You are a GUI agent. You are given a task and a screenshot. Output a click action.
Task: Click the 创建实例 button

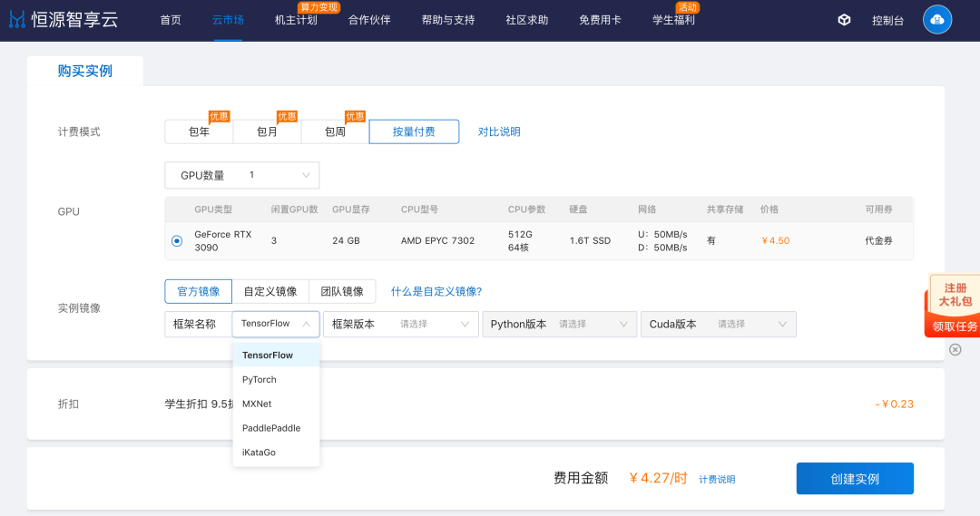click(855, 479)
